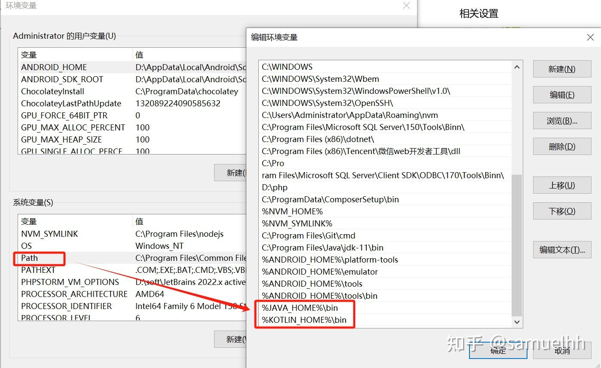Screen dimensions: 601x368
Task: Click the scrollbar up arrow in the path list
Action: (517, 67)
